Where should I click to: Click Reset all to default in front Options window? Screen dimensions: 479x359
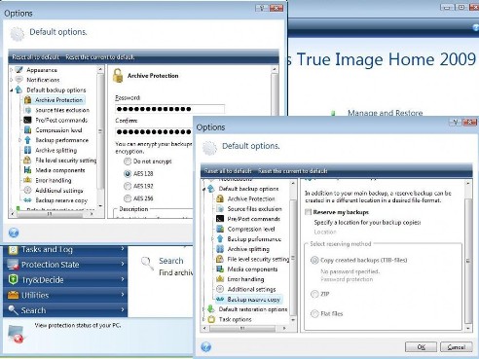(228, 171)
